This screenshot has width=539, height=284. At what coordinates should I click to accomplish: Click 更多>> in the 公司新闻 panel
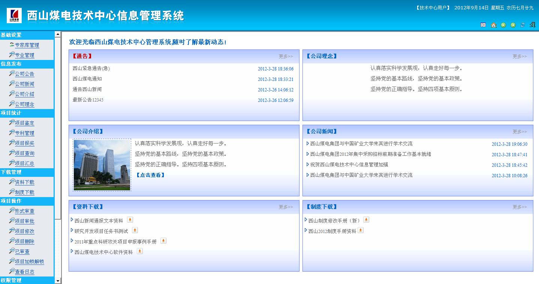pos(520,132)
